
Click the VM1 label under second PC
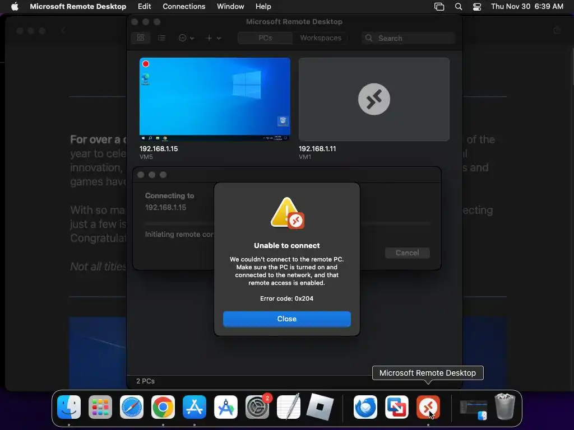point(305,157)
